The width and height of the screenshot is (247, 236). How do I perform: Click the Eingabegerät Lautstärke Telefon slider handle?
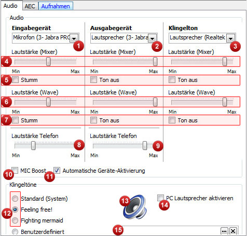(33, 145)
